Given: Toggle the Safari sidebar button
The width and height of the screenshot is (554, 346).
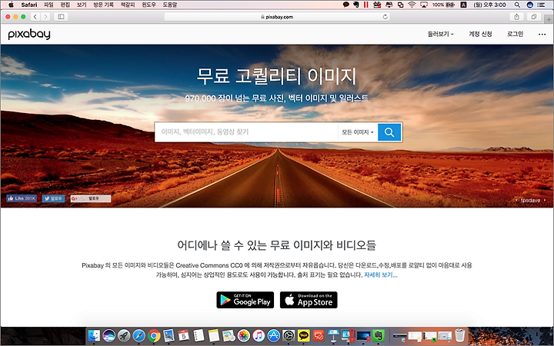Looking at the screenshot, I should click(x=61, y=17).
